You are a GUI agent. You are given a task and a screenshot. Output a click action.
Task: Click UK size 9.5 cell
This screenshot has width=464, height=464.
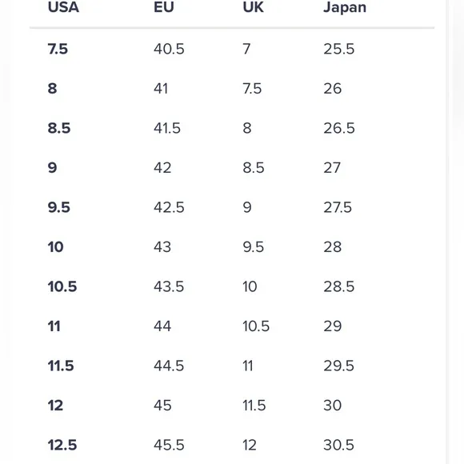pyautogui.click(x=254, y=246)
